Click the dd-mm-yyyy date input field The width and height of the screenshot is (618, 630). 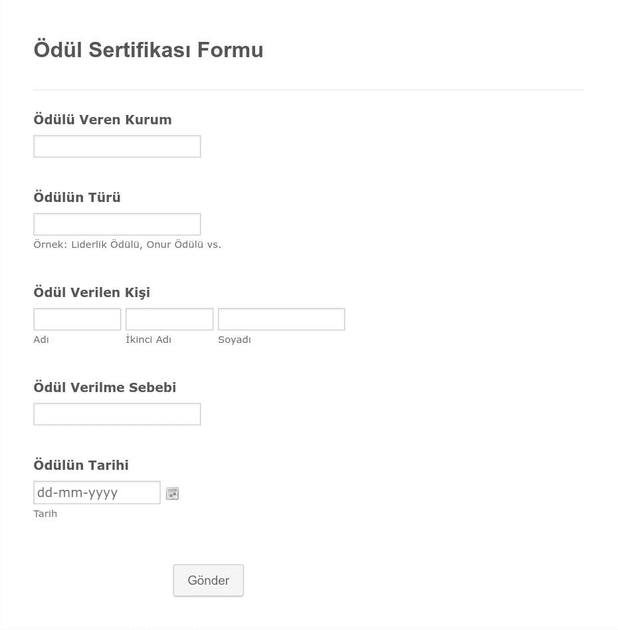click(x=97, y=492)
